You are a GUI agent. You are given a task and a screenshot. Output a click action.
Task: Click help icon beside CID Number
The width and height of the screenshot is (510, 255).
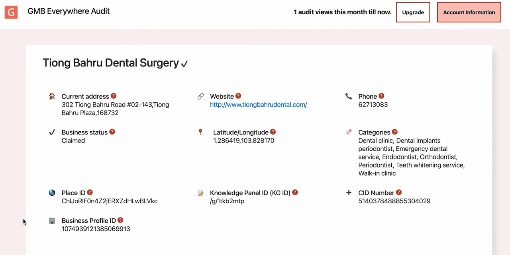pos(399,192)
